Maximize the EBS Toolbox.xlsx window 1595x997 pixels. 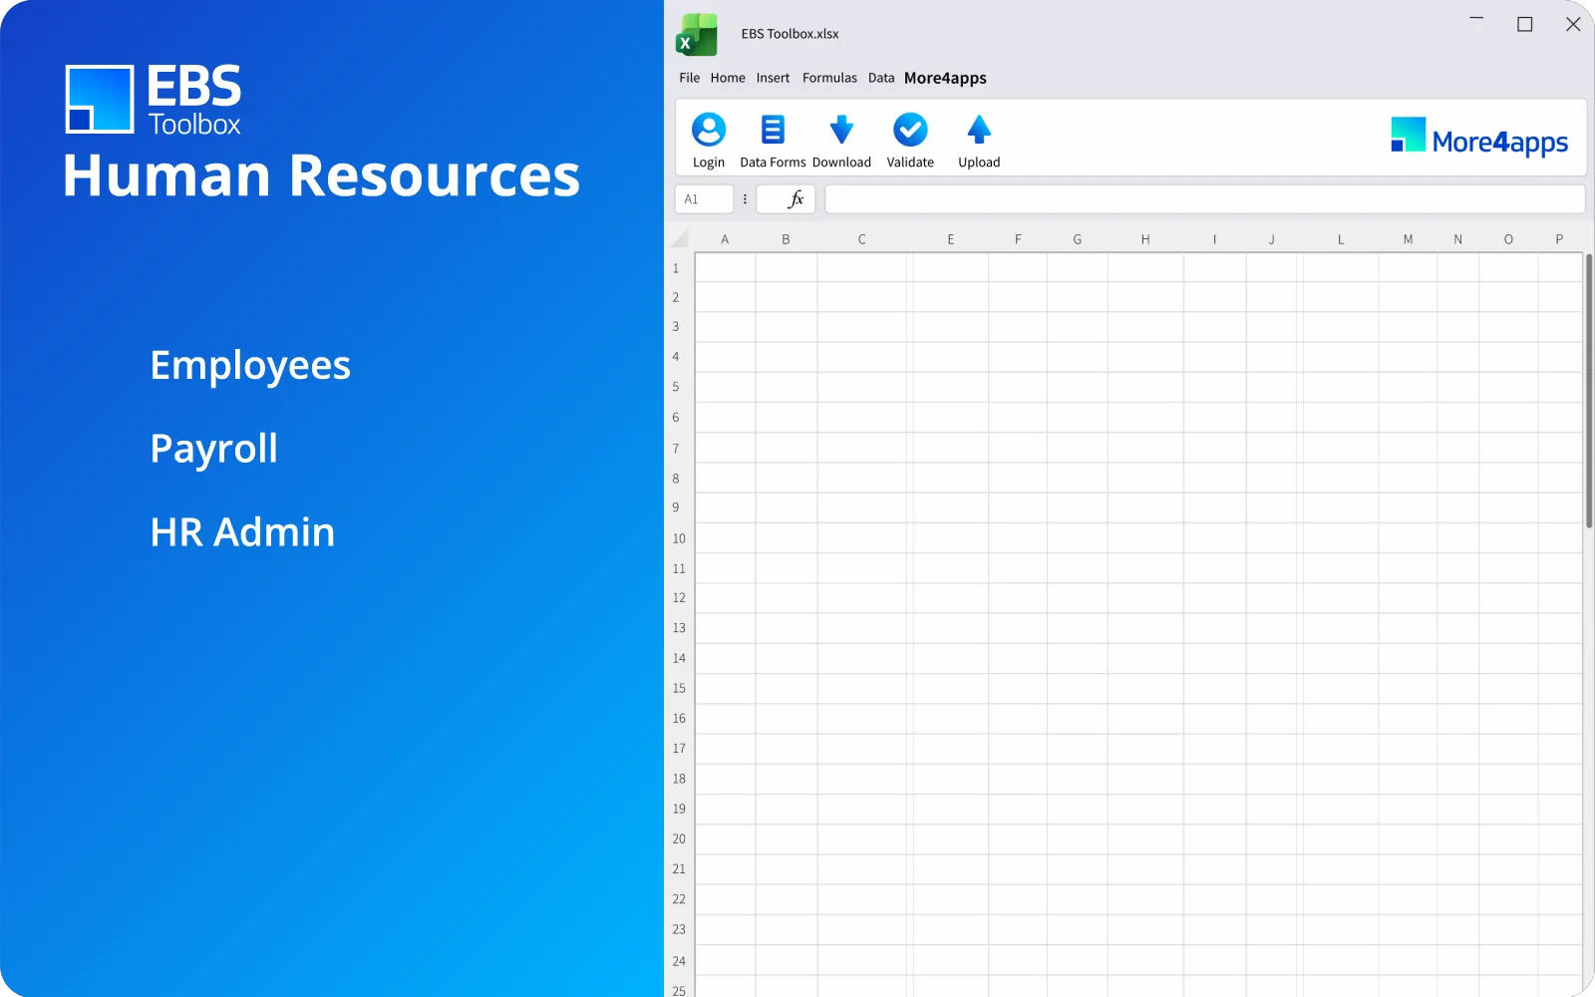[x=1525, y=24]
